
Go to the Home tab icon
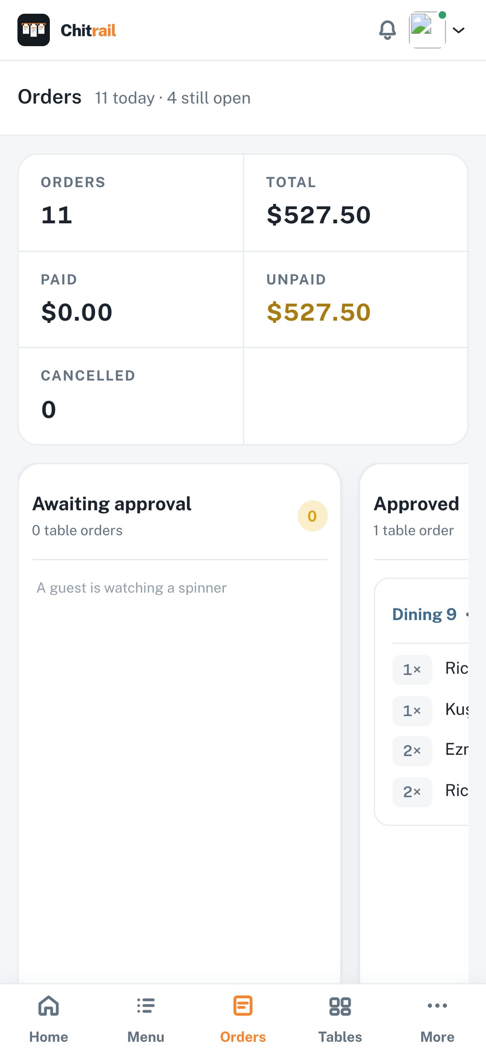tap(49, 1006)
